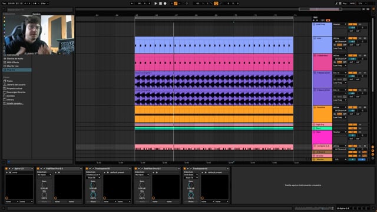Select Efectos de Audio in the browser
Image resolution: width=377 pixels, height=212 pixels.
pyautogui.click(x=15, y=59)
